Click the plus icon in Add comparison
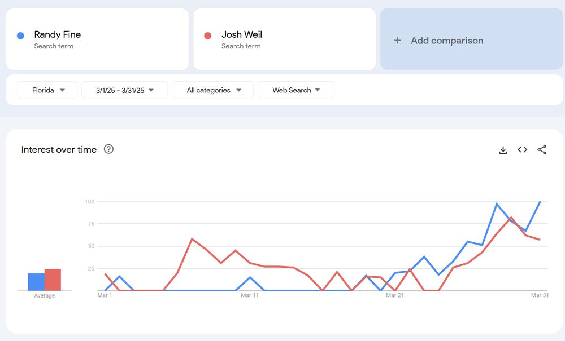Viewport: 565px width, 341px height. click(398, 41)
